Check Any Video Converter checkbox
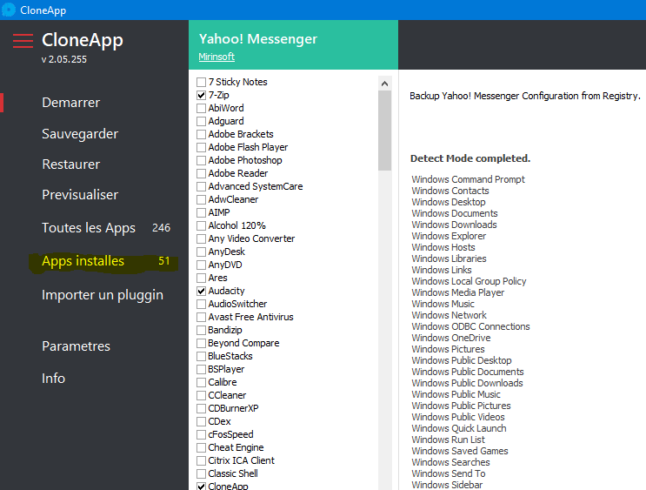This screenshot has width=646, height=490. [x=201, y=238]
